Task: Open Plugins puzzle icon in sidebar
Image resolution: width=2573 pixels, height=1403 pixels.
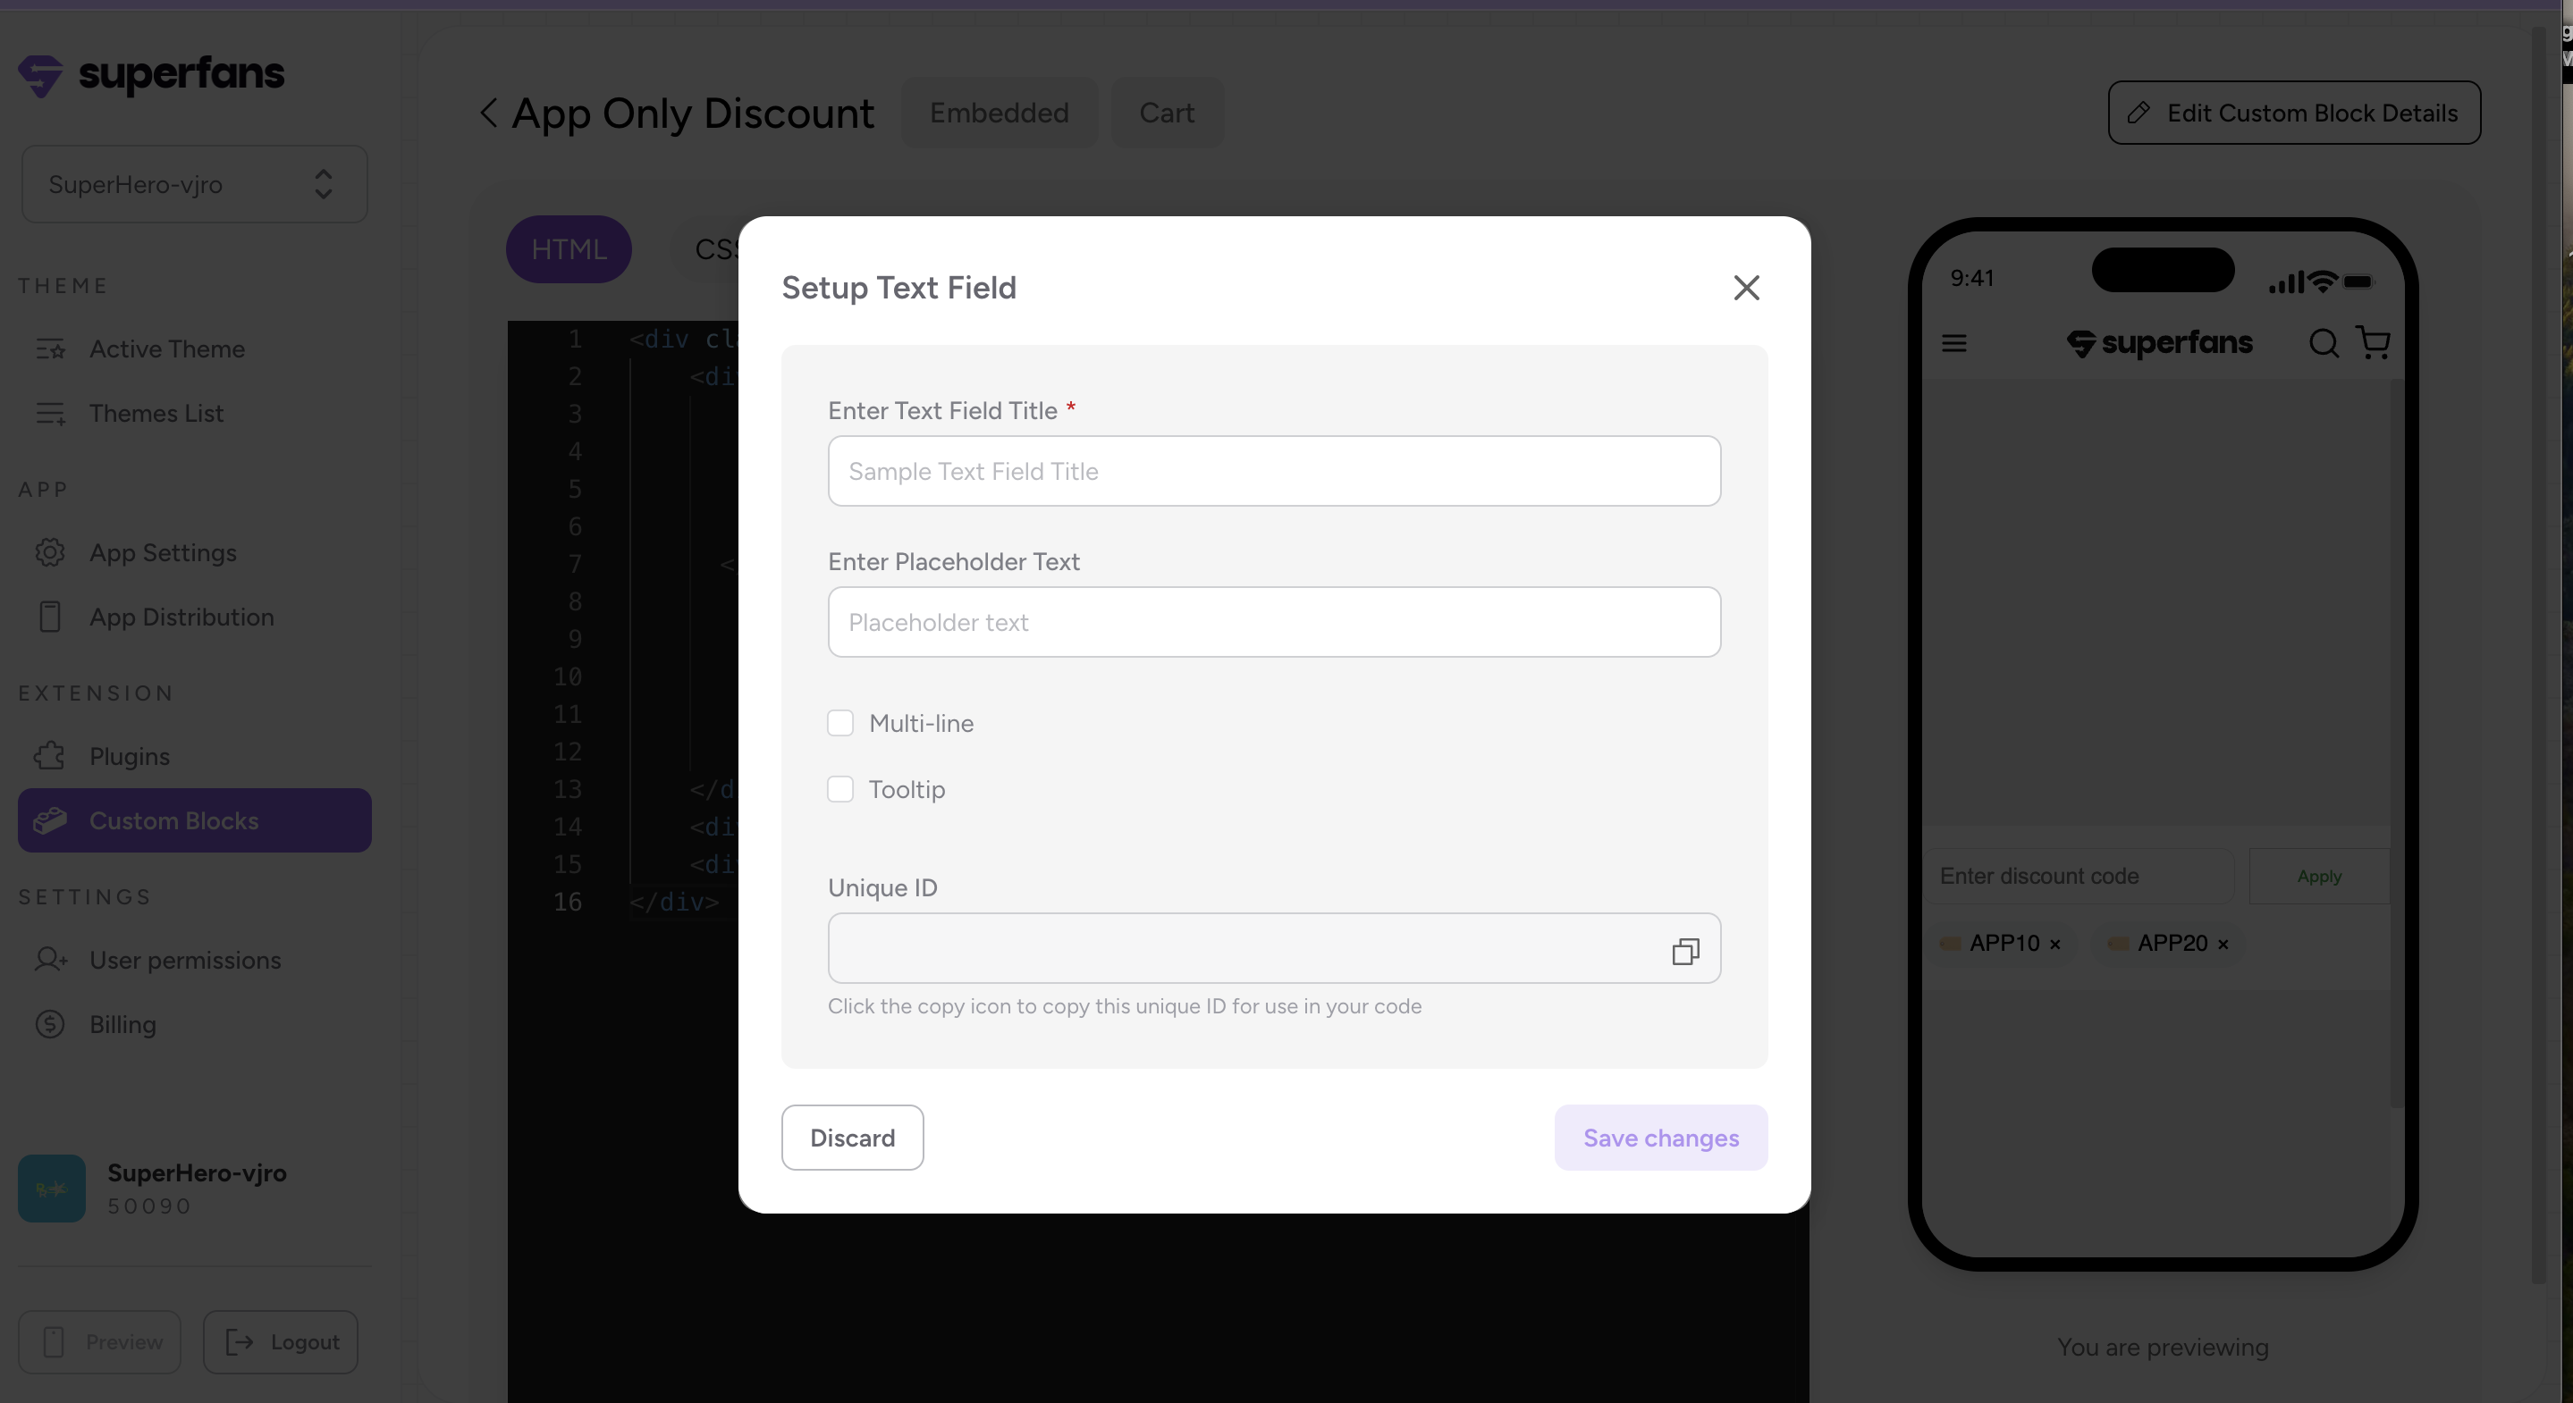Action: click(50, 756)
